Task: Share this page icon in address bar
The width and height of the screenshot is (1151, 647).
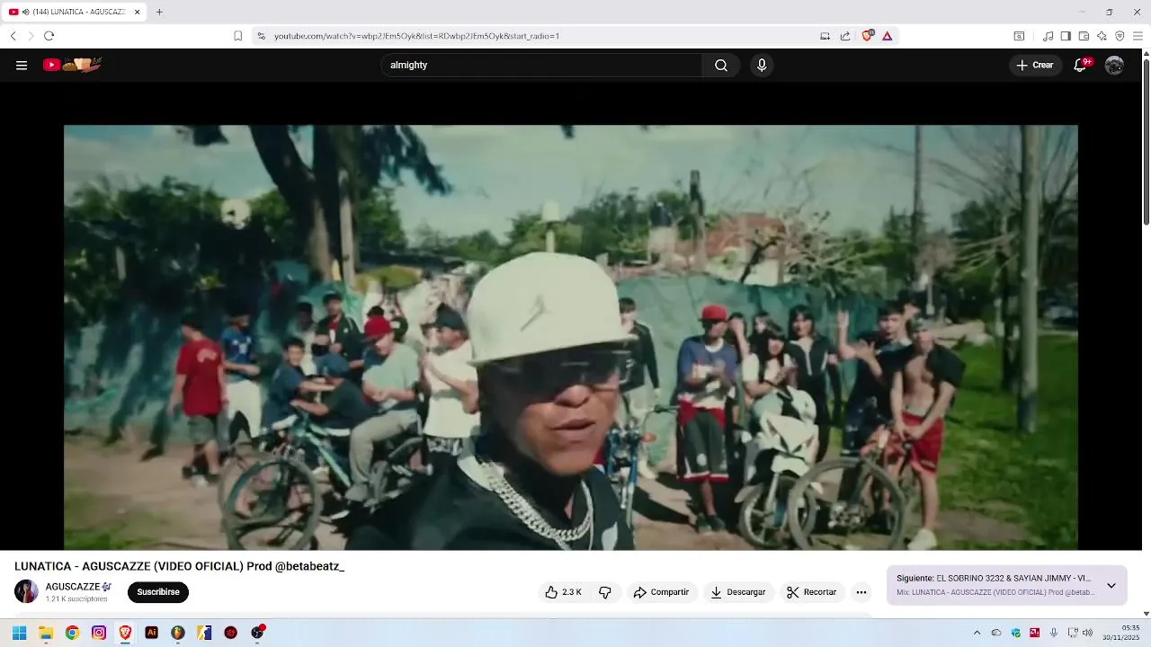Action: pos(845,36)
